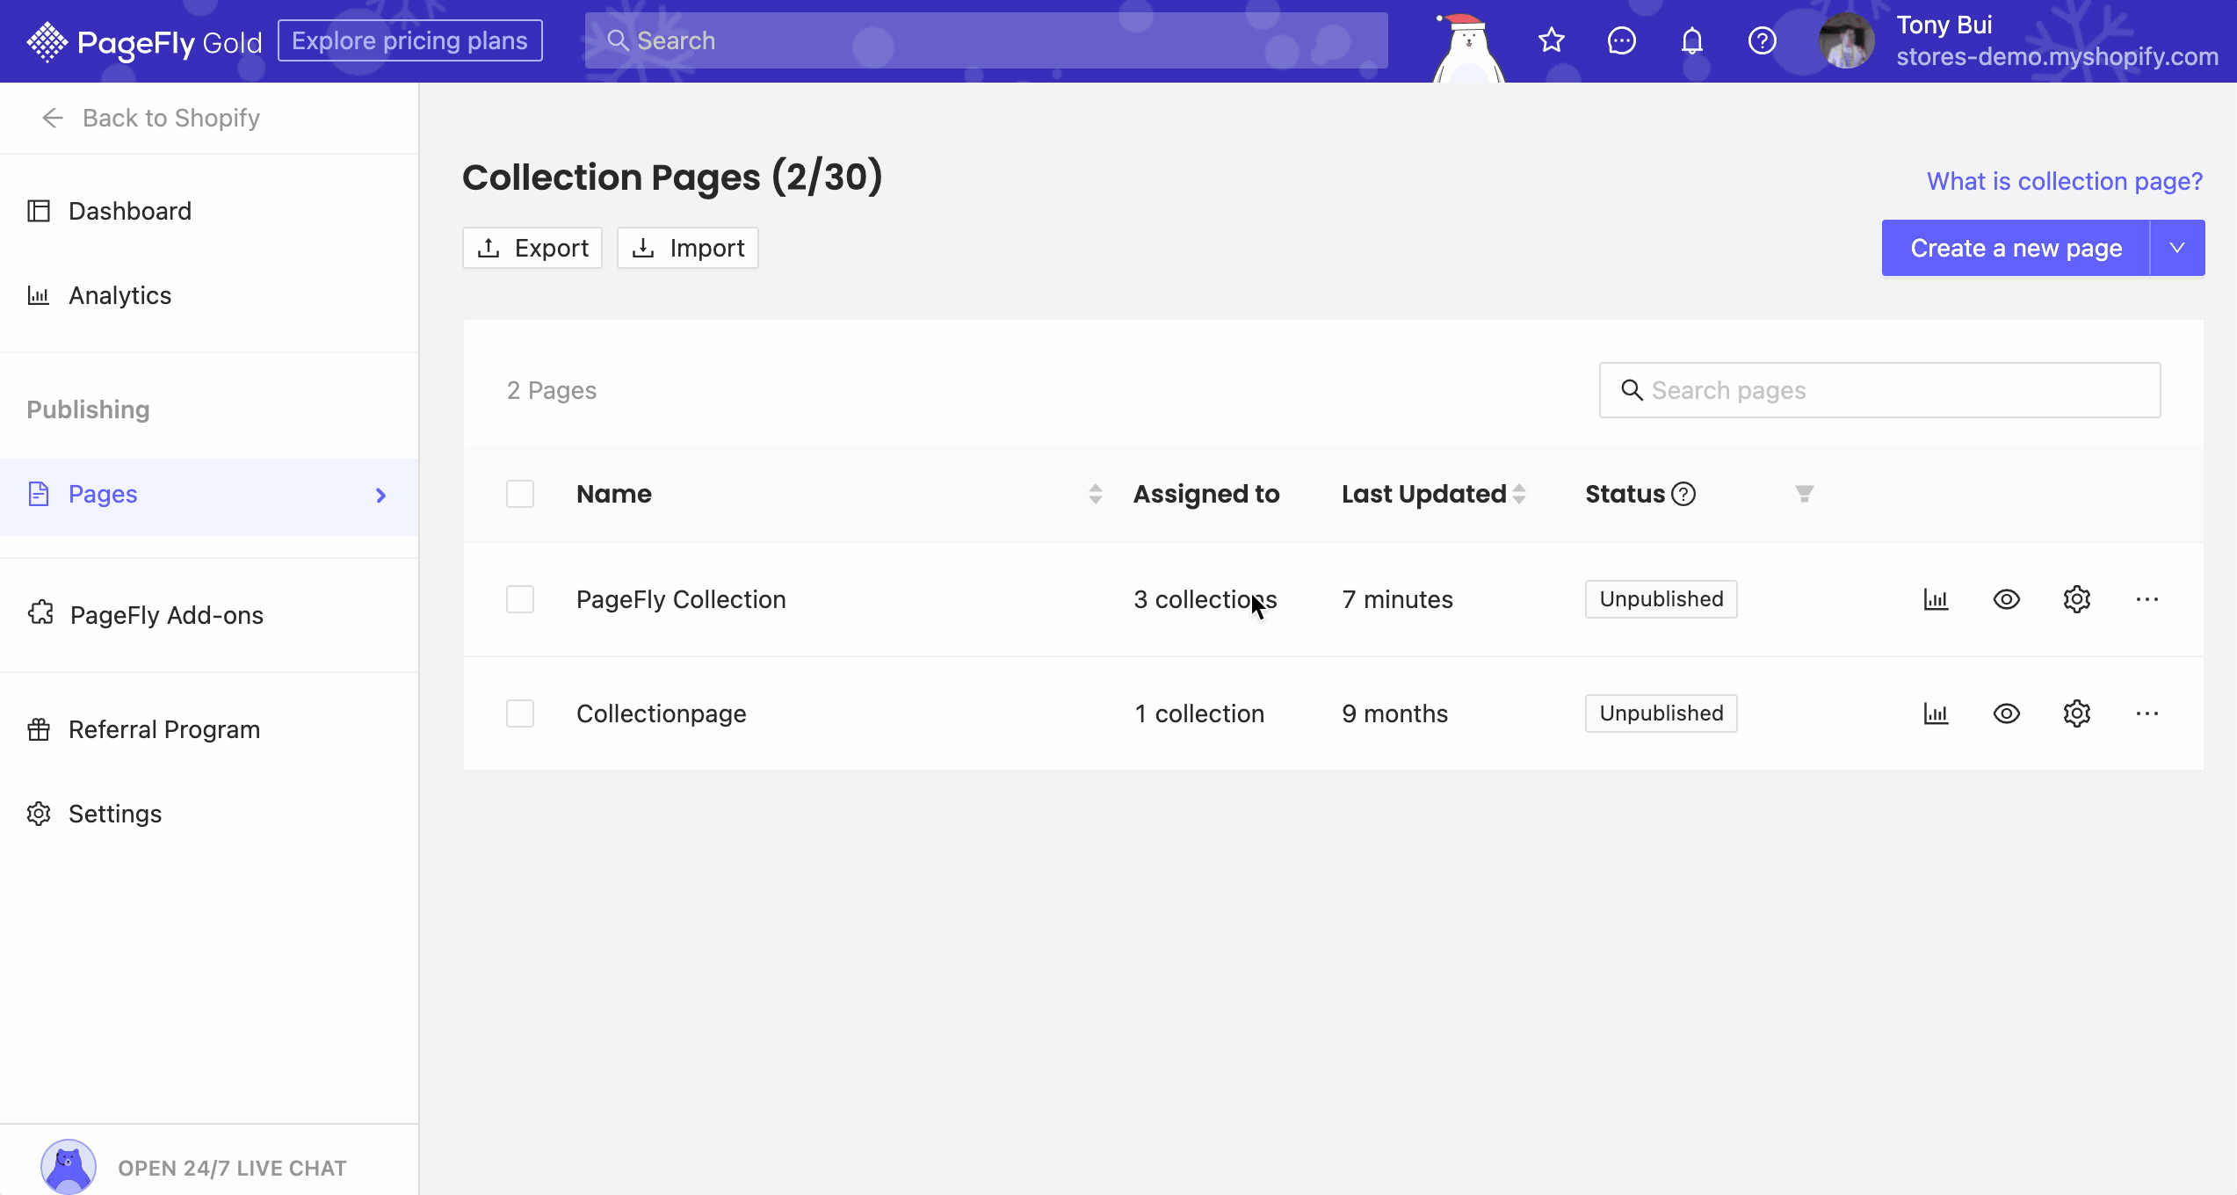The width and height of the screenshot is (2237, 1195).
Task: Open the PageFly Collection page name
Action: tap(681, 599)
